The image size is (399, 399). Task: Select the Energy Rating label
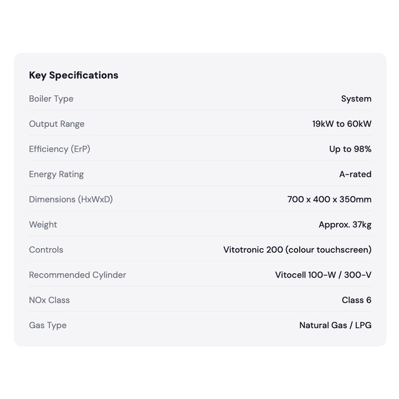(x=56, y=175)
